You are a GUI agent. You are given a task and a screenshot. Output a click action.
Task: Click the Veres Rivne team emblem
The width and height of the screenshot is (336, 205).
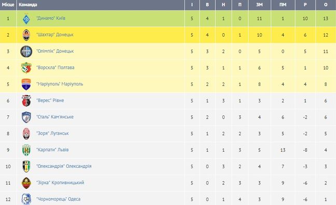pyautogui.click(x=26, y=101)
